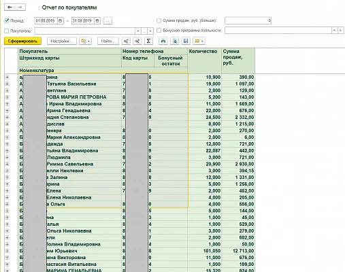Go forward with the right arrow button

[20, 7]
